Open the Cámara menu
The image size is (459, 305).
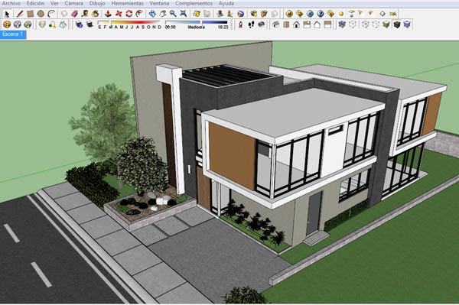tap(73, 4)
